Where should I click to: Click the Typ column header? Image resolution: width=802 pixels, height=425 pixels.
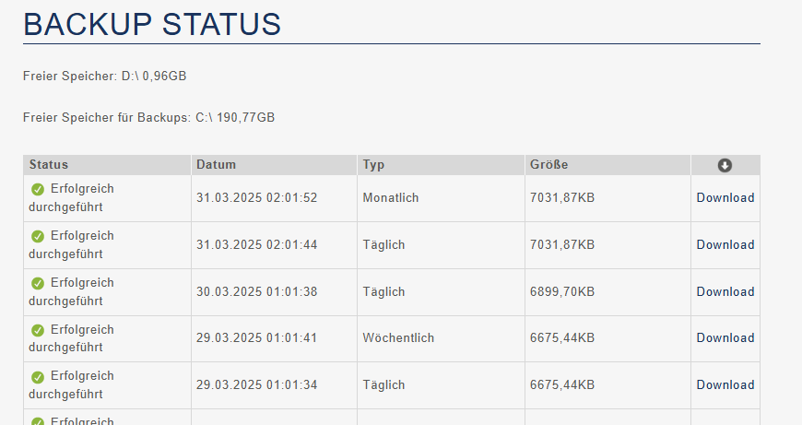(373, 165)
